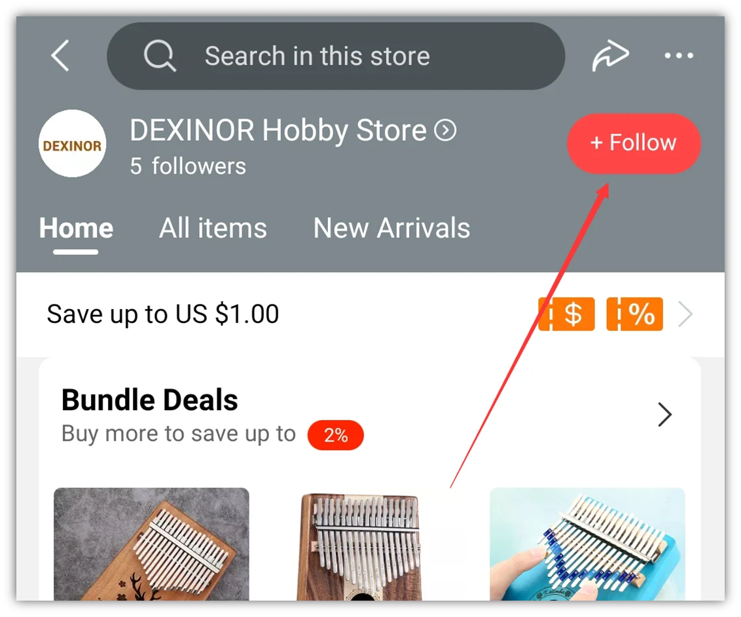Open the blue kalimba product thumbnail

(587, 544)
